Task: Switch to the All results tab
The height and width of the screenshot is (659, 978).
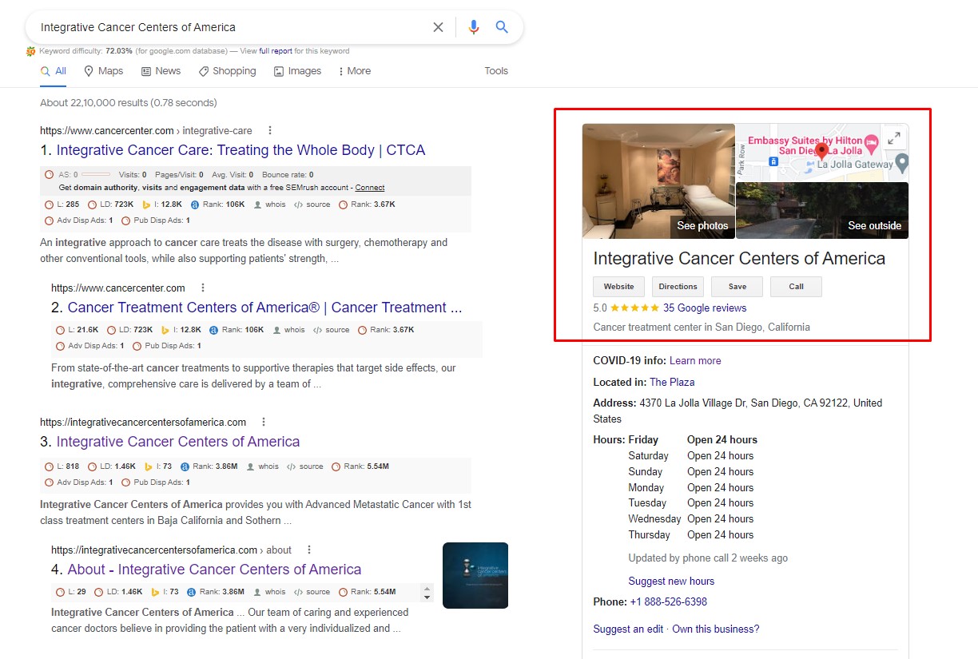Action: [54, 71]
